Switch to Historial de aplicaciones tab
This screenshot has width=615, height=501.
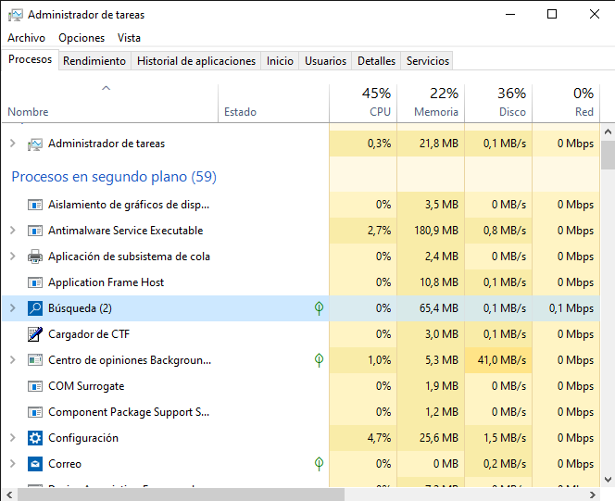click(196, 61)
